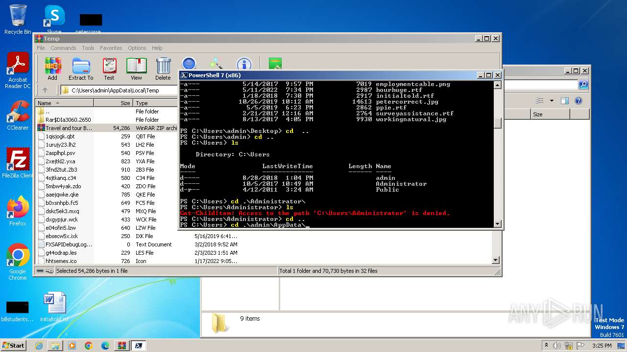Open Recycle Bin desktop icon
This screenshot has height=352, width=627.
18,19
